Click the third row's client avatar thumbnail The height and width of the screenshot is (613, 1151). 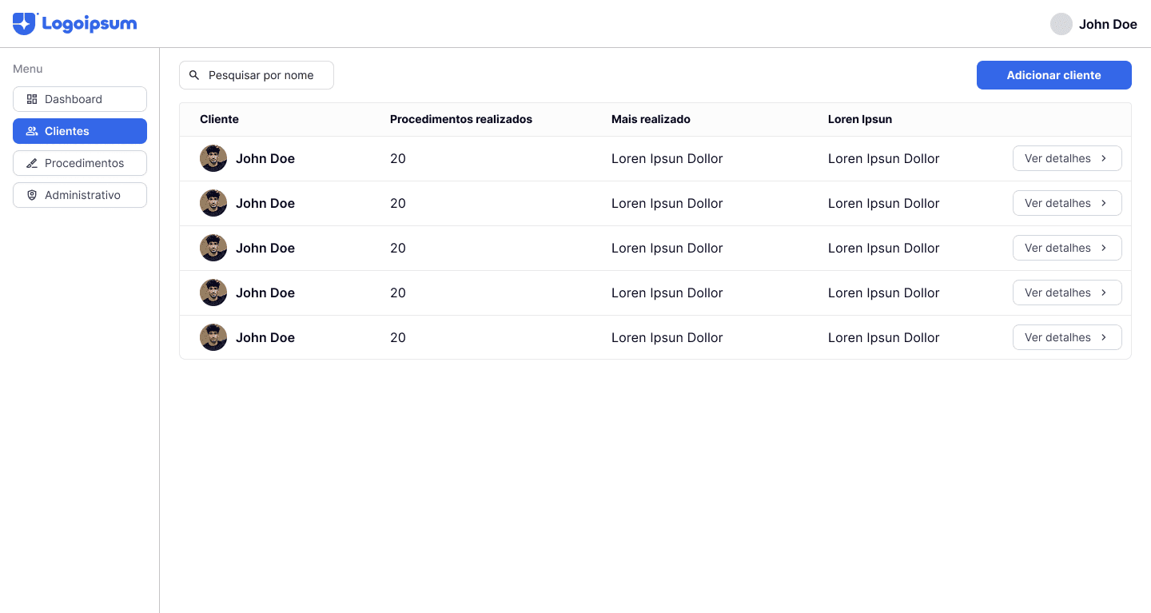click(213, 248)
